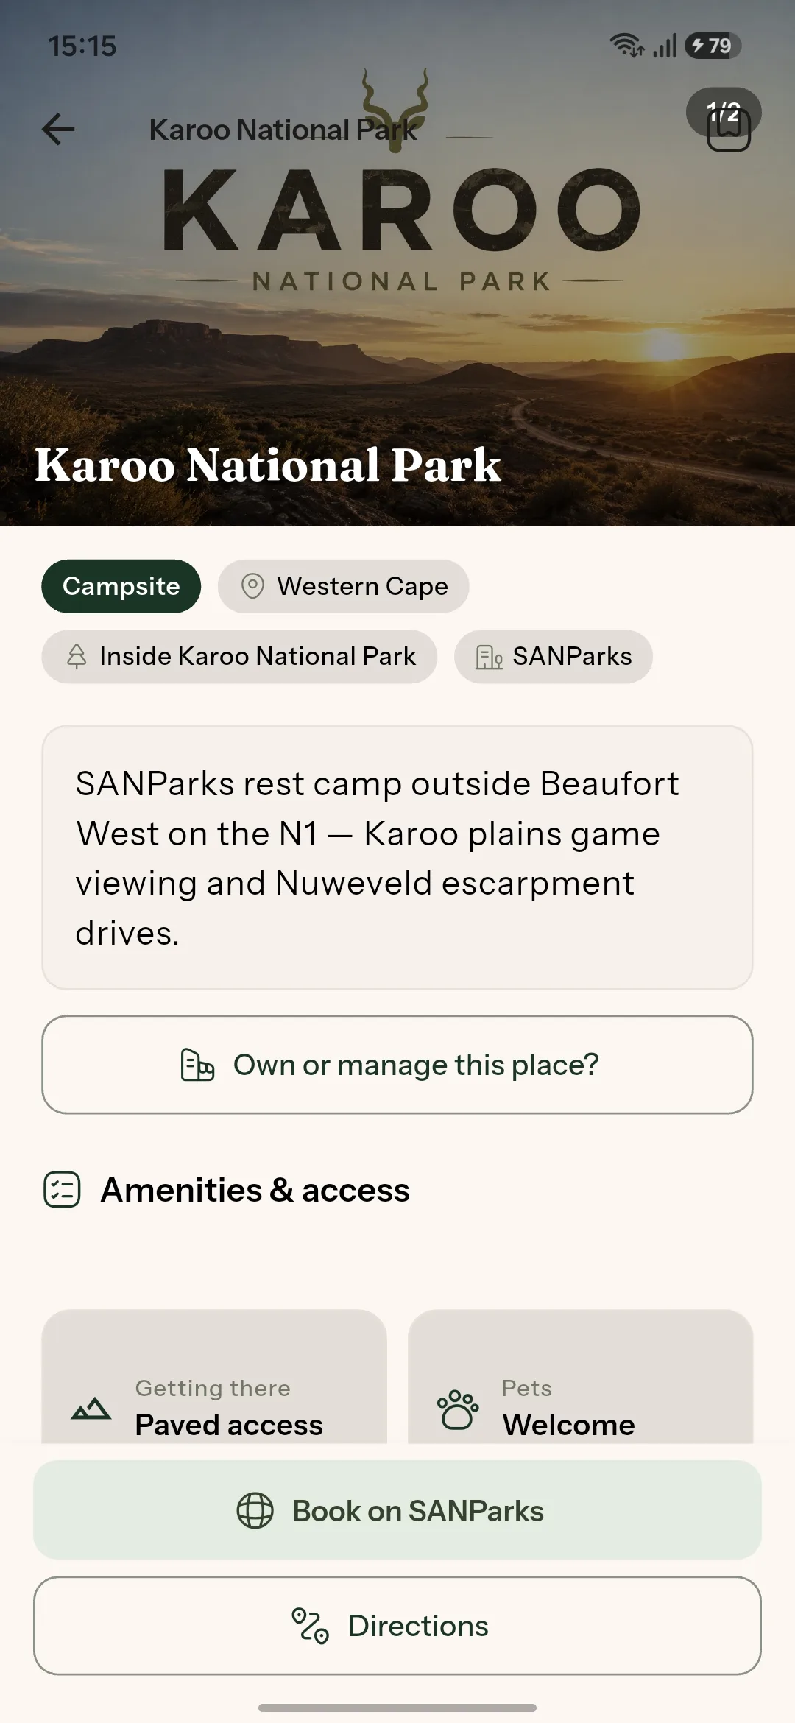Tap the location pin icon beside Western Cape
Viewport: 795px width, 1723px height.
tap(252, 586)
